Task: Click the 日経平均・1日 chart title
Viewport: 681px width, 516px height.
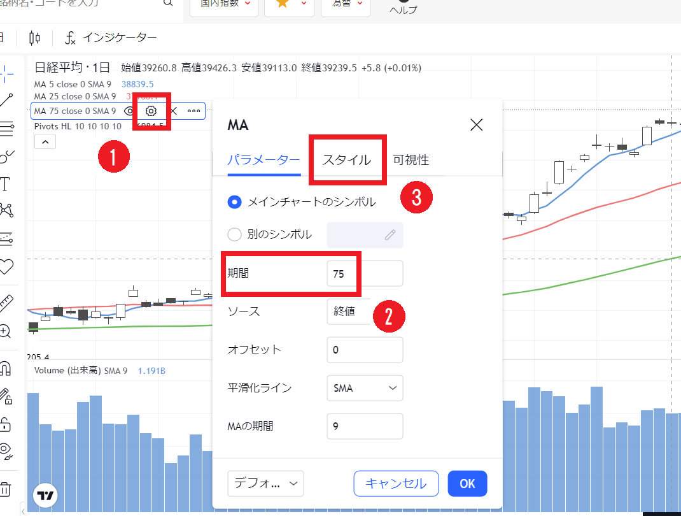Action: [72, 68]
